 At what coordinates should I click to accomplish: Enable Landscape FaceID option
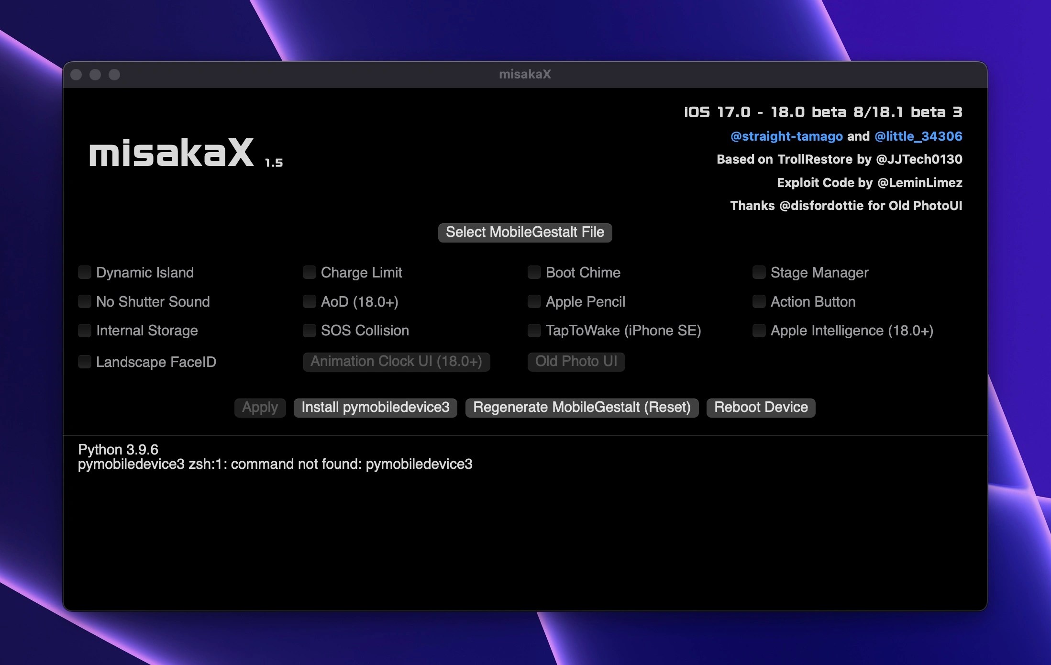pyautogui.click(x=85, y=362)
